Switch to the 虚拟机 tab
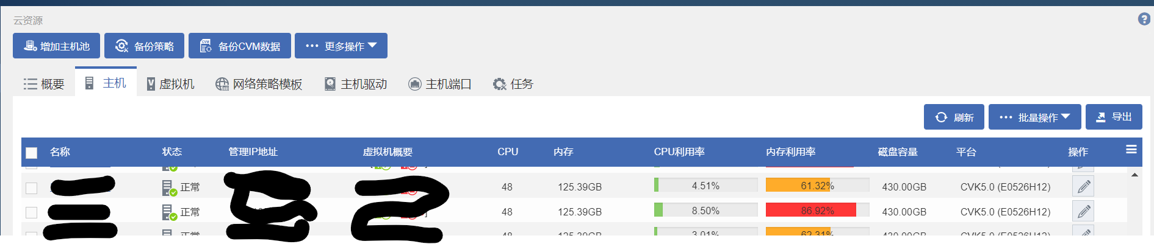Image resolution: width=1154 pixels, height=244 pixels. coord(170,84)
